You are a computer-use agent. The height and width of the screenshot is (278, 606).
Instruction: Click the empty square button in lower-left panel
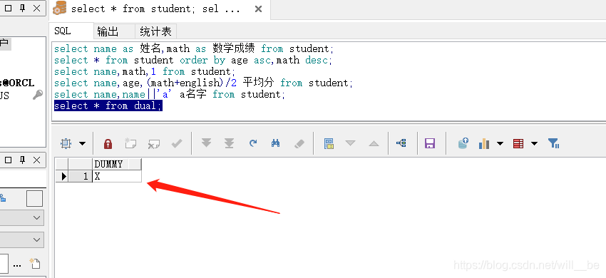coord(34,198)
